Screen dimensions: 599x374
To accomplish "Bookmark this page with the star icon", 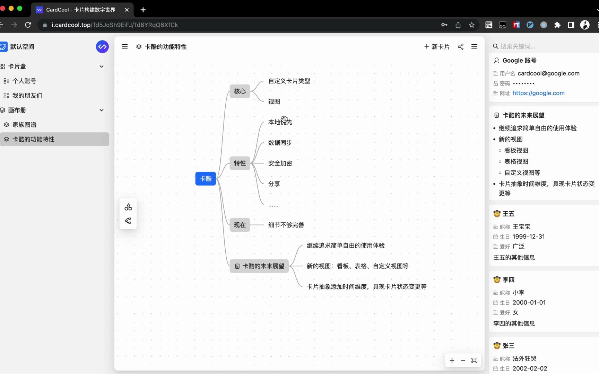I will click(472, 25).
